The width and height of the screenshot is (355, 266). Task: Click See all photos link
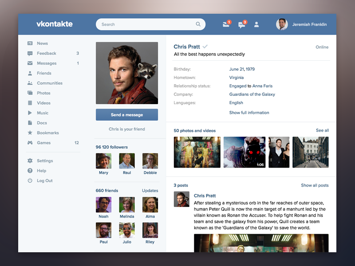323,130
